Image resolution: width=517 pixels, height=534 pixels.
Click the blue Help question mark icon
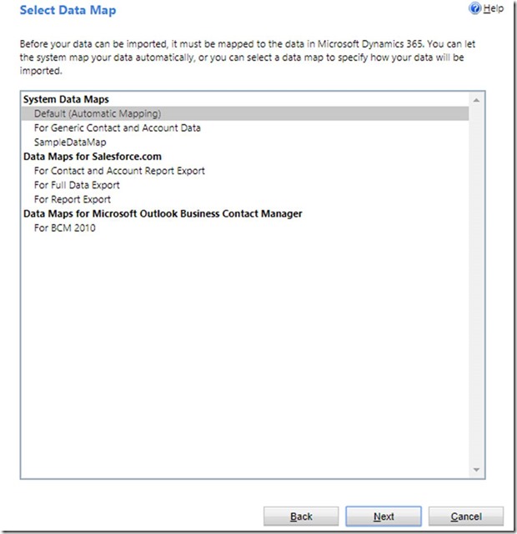476,9
